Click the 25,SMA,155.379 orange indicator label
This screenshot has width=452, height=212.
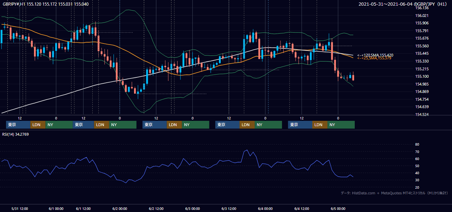(374, 58)
